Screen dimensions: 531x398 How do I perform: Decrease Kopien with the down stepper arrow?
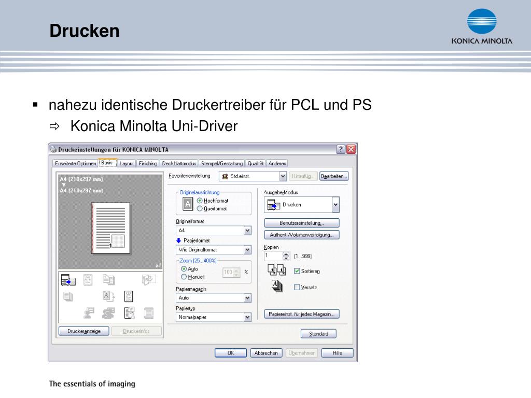pyautogui.click(x=286, y=259)
